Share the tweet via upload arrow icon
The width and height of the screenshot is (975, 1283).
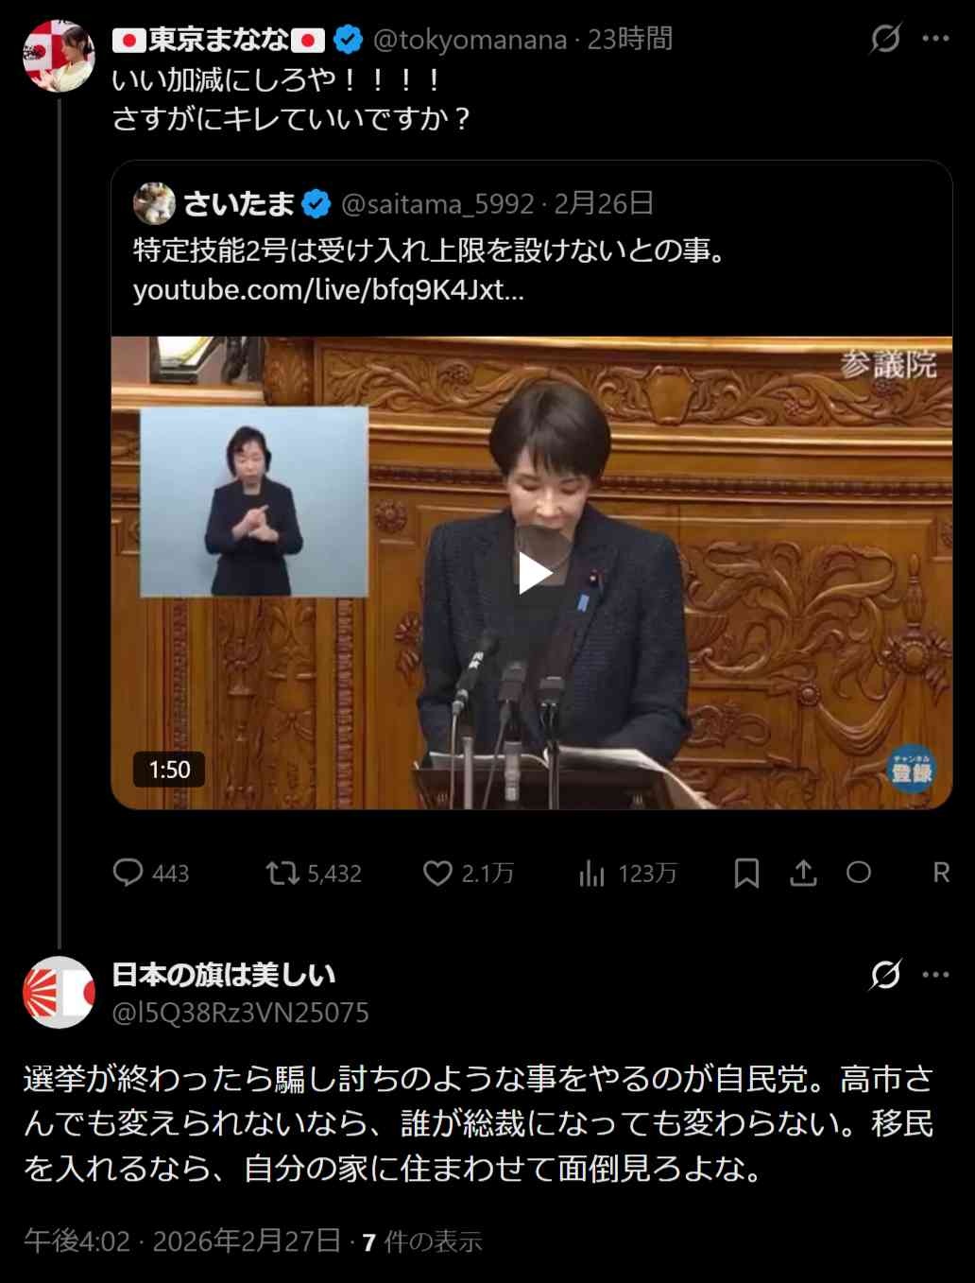click(x=803, y=873)
